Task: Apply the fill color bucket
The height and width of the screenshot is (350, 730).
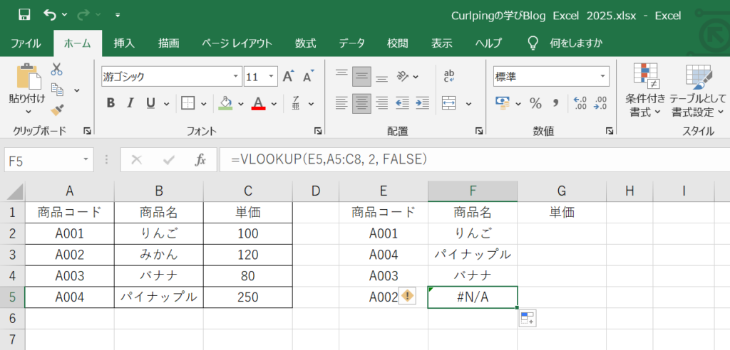Action: (x=225, y=103)
